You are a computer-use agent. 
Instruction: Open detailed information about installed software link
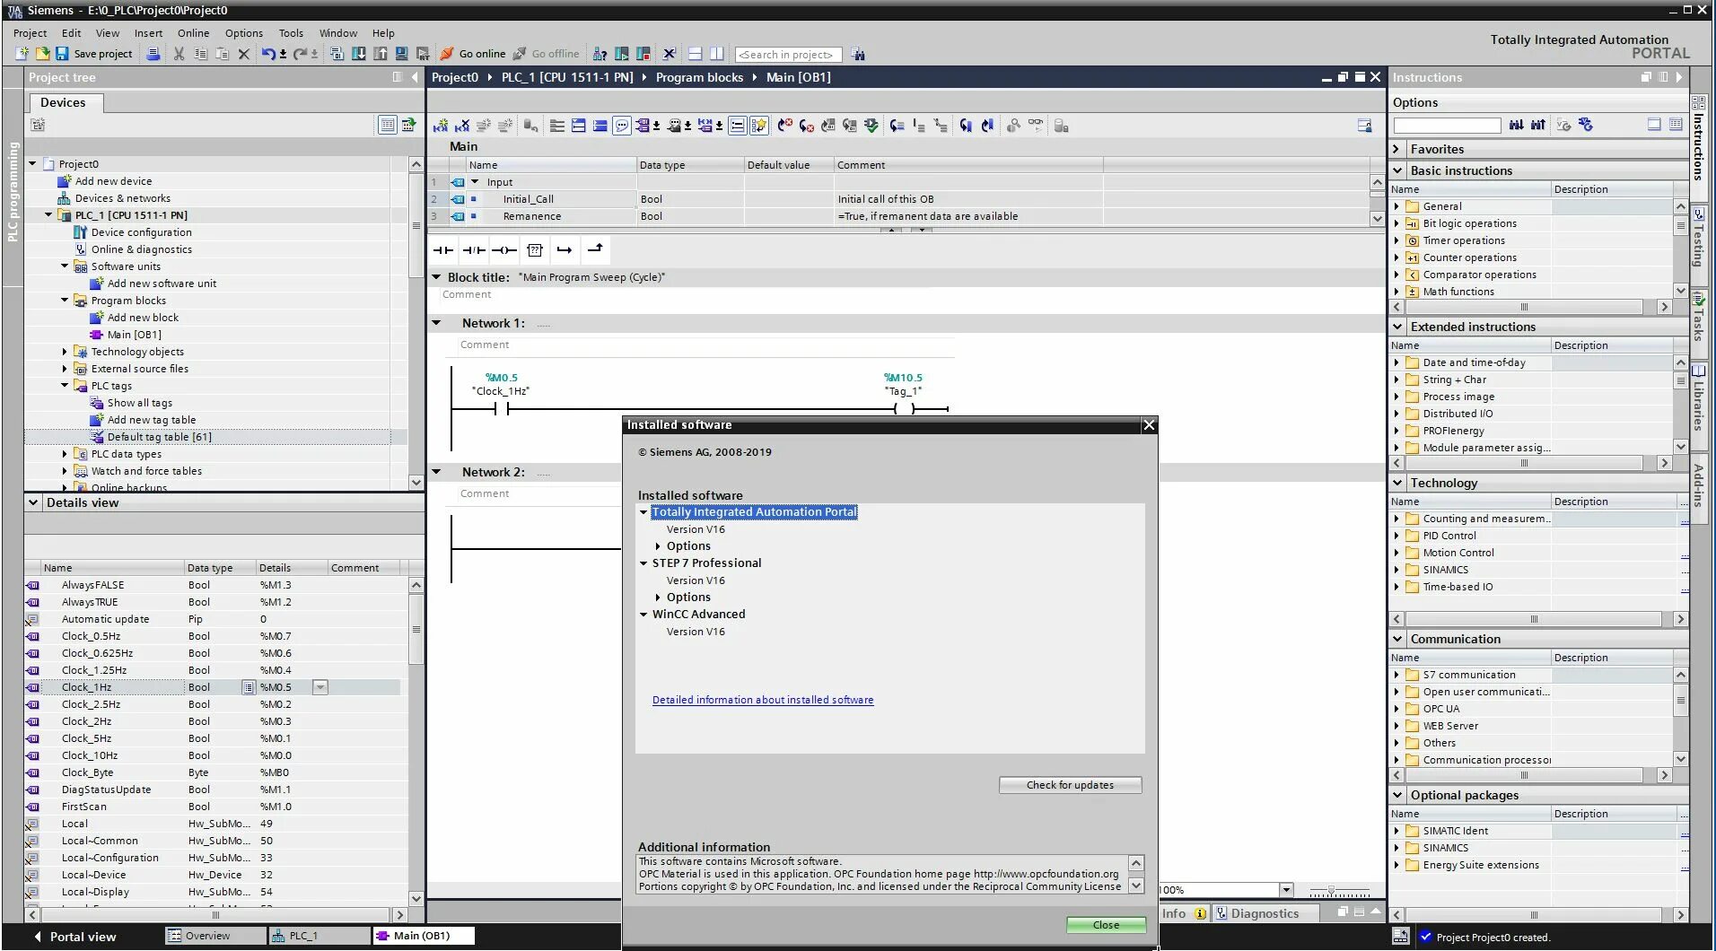[x=763, y=700]
